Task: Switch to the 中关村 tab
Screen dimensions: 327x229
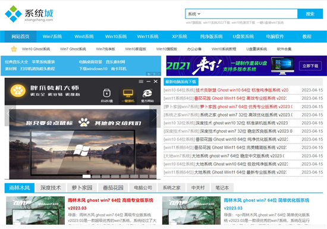Action: tap(198, 188)
